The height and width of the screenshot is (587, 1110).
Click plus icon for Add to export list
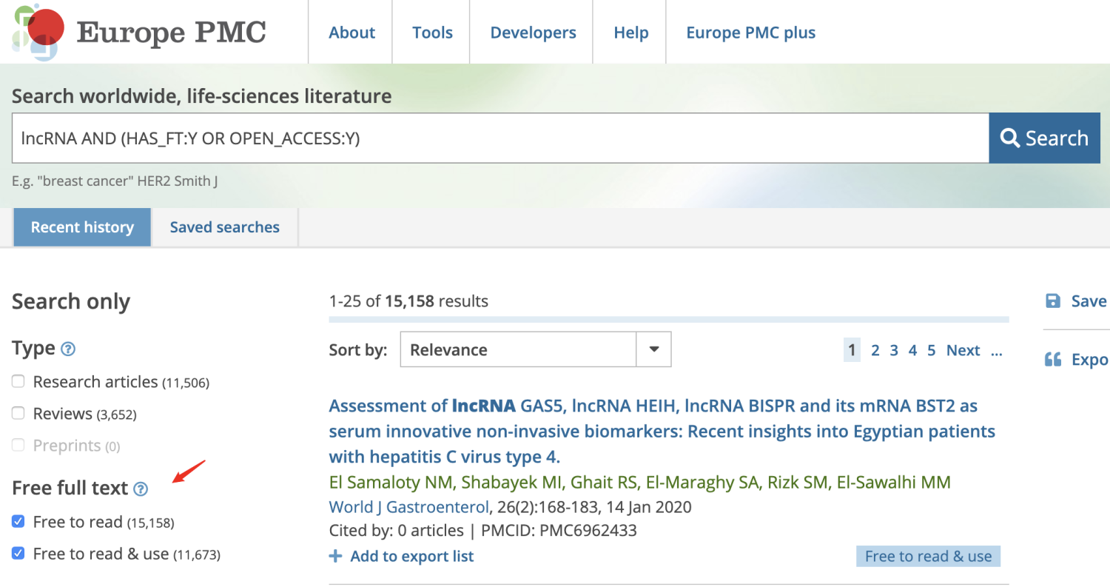point(336,556)
